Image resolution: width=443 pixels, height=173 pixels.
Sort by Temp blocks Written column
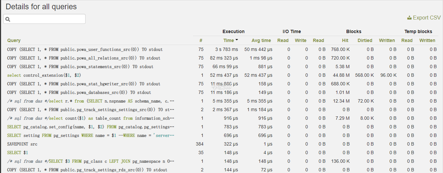[x=427, y=40]
